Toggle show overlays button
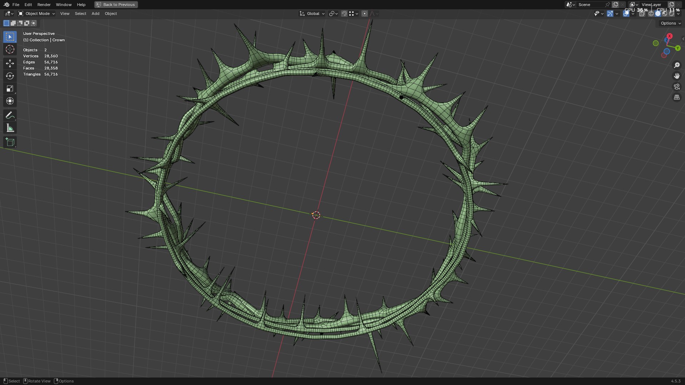685x385 pixels. (x=626, y=14)
